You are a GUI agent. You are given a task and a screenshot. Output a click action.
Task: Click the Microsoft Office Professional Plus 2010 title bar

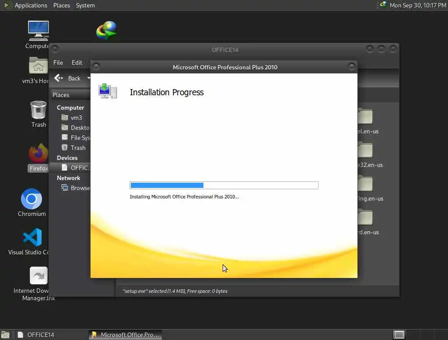coord(225,67)
